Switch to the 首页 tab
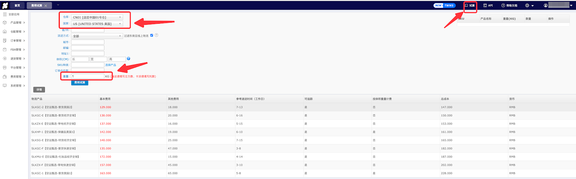 pyautogui.click(x=17, y=5)
